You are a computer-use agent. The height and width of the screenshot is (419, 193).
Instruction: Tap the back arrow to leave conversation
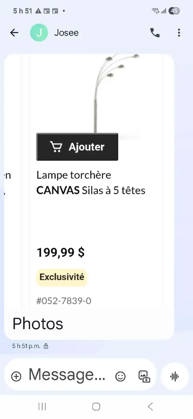point(14,33)
